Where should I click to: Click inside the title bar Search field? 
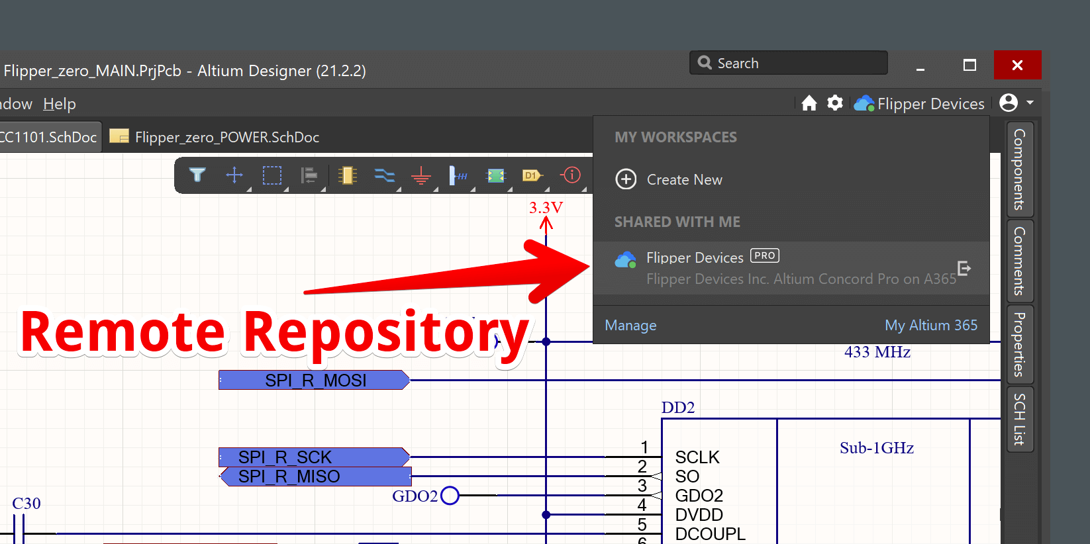click(788, 63)
